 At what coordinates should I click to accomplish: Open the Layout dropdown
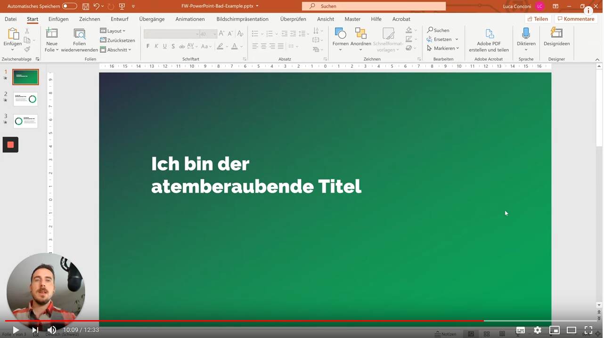[x=113, y=31]
